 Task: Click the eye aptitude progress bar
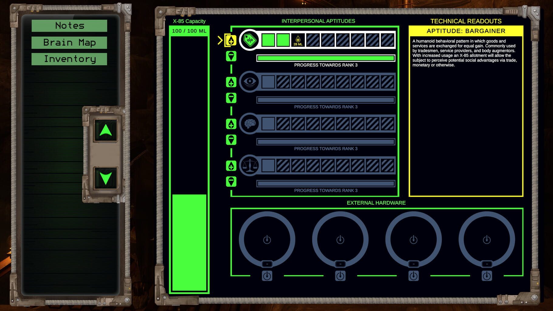tap(326, 100)
